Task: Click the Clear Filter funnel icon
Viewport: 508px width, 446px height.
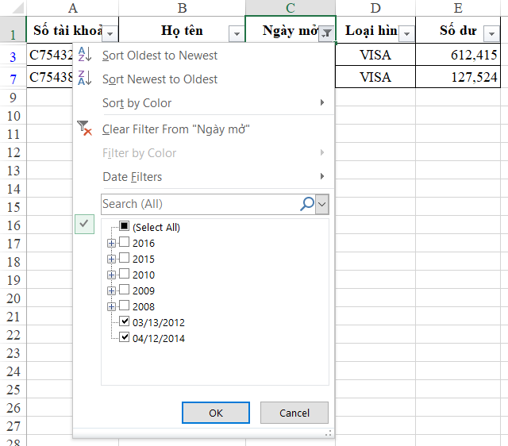Action: pos(85,129)
